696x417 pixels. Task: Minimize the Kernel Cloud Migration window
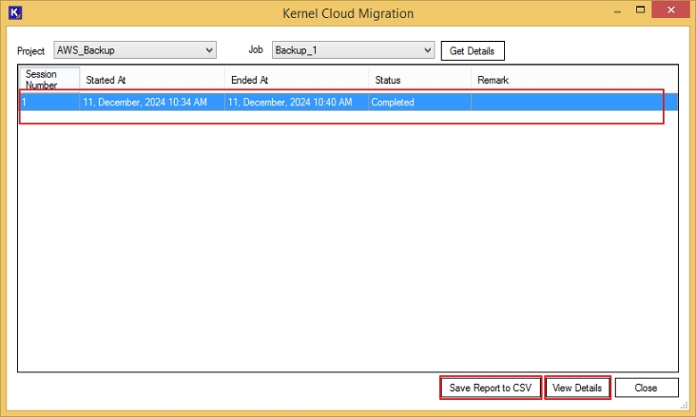[617, 11]
